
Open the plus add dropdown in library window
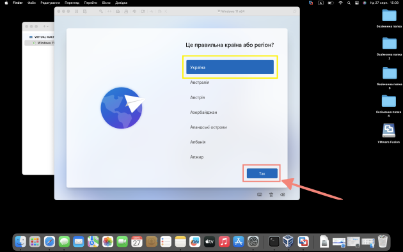[45, 26]
